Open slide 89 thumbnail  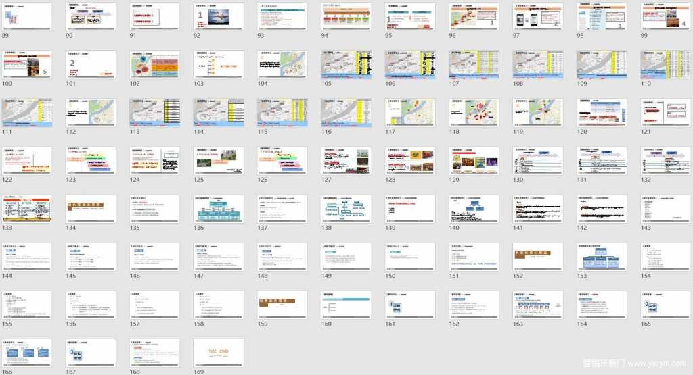[26, 16]
